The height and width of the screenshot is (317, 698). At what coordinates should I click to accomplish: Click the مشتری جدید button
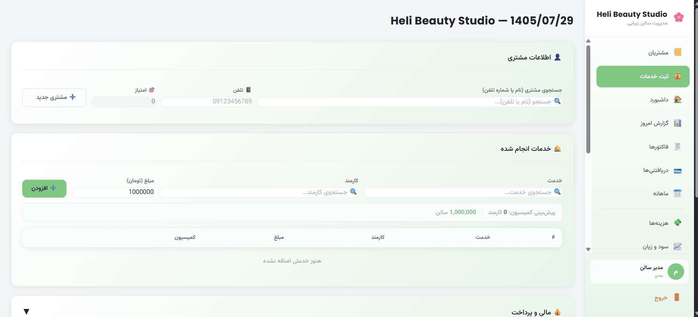[x=54, y=98]
